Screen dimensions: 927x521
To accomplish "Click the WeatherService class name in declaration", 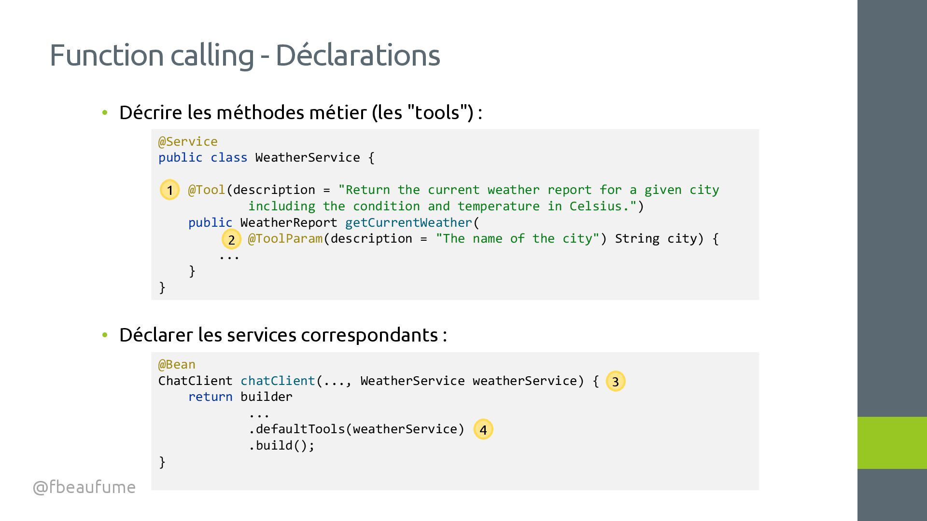I will tap(308, 158).
